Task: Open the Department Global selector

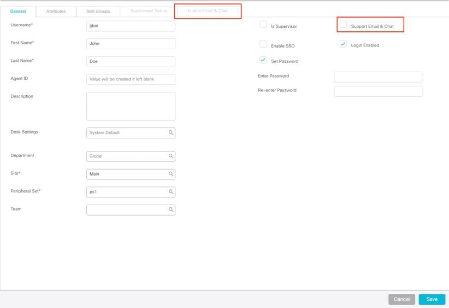Action: (131, 156)
